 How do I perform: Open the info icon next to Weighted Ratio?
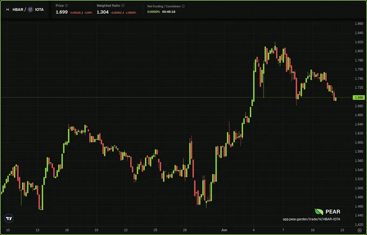[x=123, y=5]
